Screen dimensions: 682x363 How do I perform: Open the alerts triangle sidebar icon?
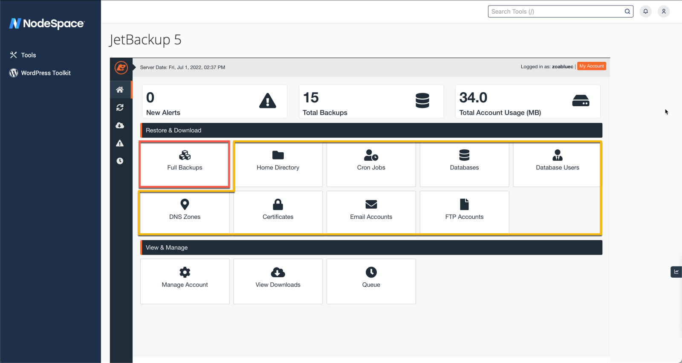point(120,143)
